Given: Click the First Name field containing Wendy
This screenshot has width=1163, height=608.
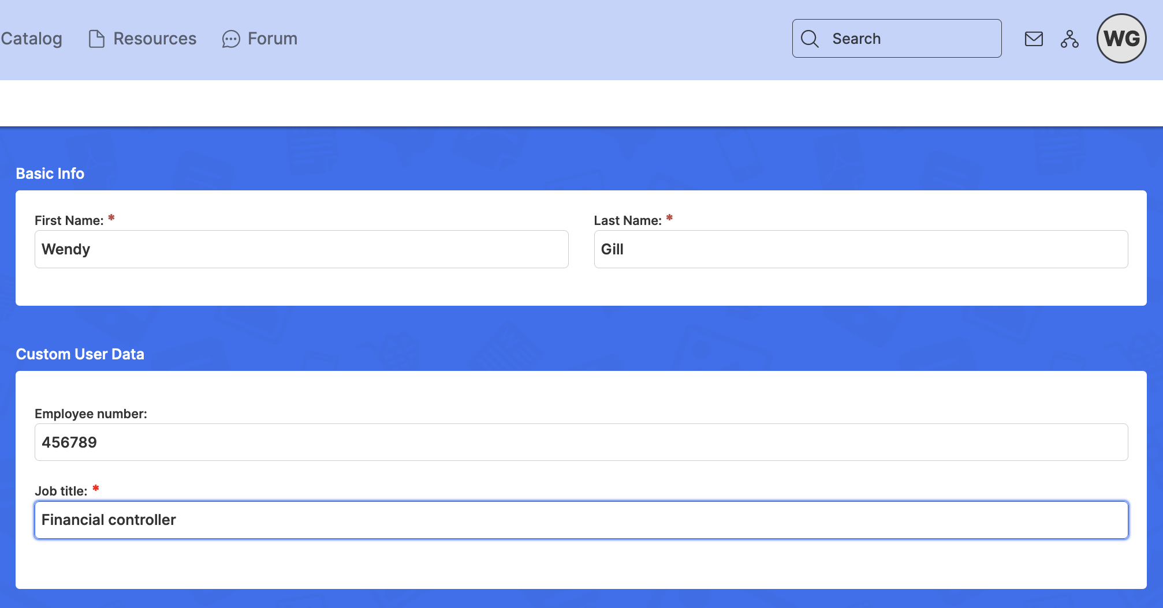Looking at the screenshot, I should click(301, 249).
